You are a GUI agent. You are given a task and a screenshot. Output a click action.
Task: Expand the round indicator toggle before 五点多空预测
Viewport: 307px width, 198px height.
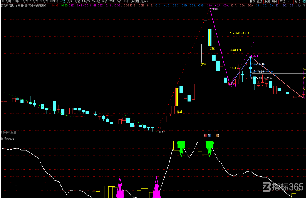click(x=26, y=6)
